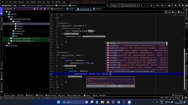188x105 pixels.
Task: Collapse the java folder node
Action: [6, 17]
